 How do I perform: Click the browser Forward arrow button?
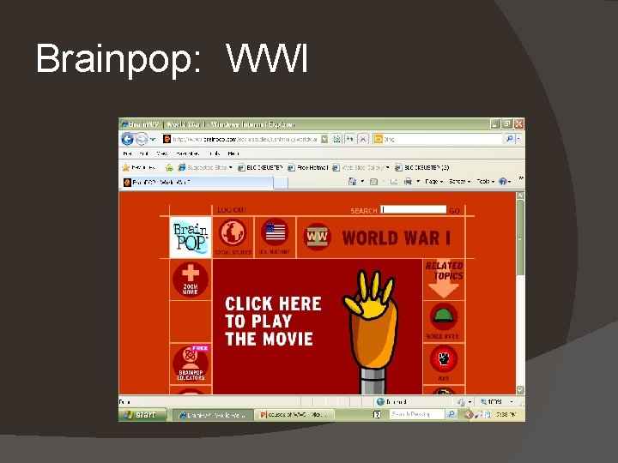[x=141, y=139]
